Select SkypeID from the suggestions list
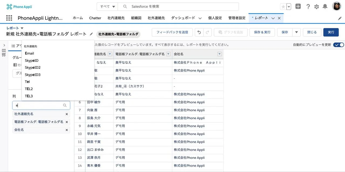 pos(58,60)
